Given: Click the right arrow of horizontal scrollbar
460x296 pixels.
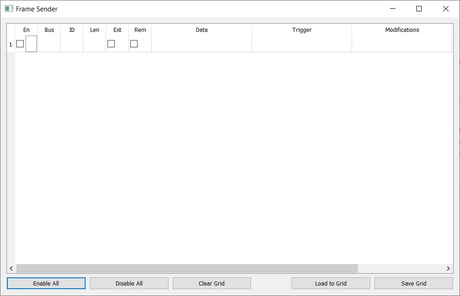Looking at the screenshot, I should click(448, 269).
